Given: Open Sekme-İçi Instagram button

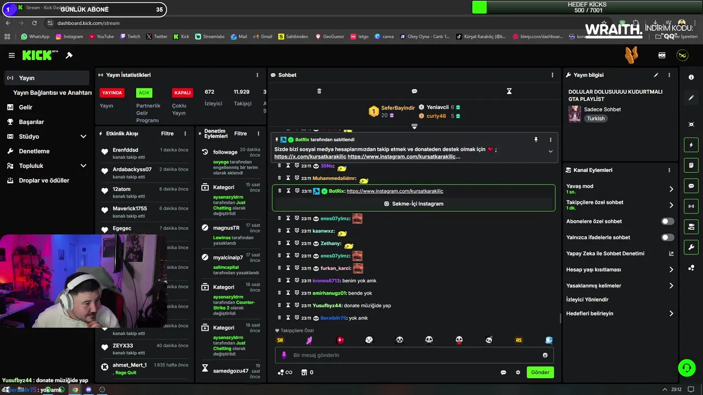Looking at the screenshot, I should pos(414,204).
